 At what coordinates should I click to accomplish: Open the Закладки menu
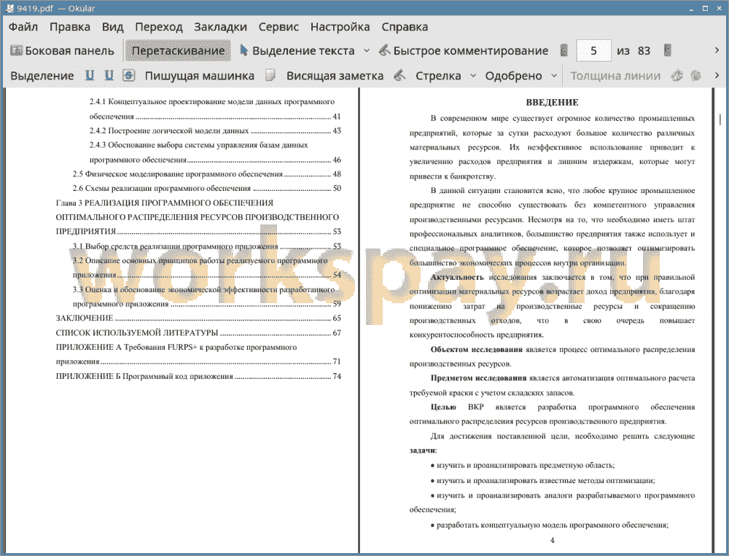(x=220, y=27)
